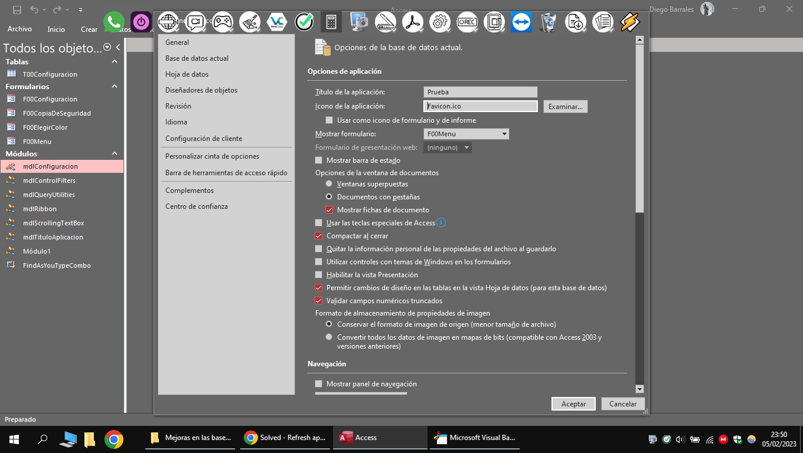The image size is (803, 453).
Task: Open Windows search from the taskbar
Action: pos(43,439)
